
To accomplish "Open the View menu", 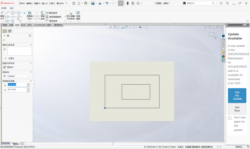I will (37, 3).
